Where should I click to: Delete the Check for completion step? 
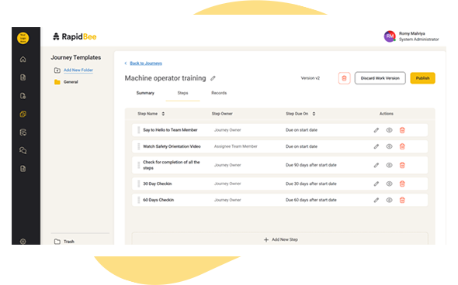click(402, 165)
